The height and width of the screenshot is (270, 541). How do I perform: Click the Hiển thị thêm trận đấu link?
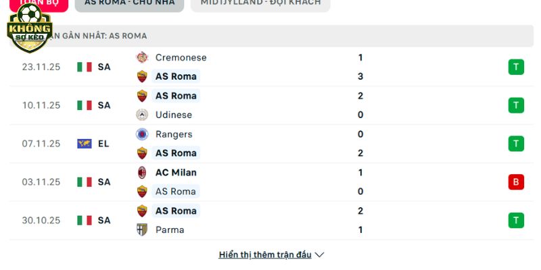pos(265,255)
